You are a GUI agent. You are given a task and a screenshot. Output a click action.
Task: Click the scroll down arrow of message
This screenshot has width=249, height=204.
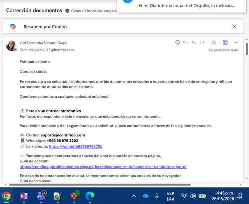[x=247, y=179]
